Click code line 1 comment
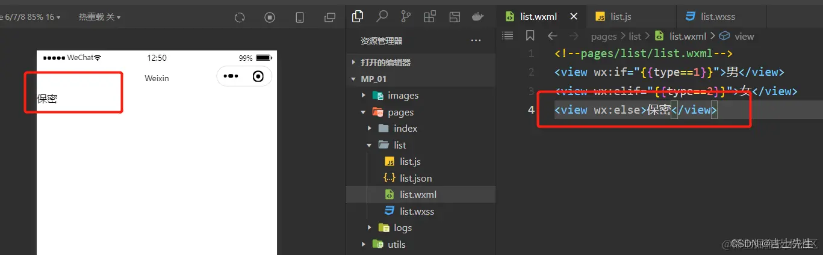The image size is (823, 255). pyautogui.click(x=643, y=54)
